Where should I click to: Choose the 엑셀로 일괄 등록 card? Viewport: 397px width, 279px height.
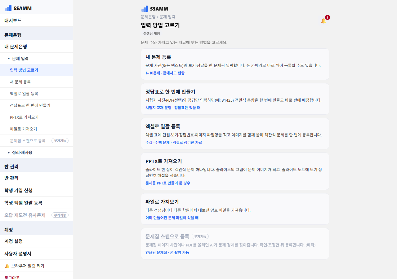click(235, 134)
